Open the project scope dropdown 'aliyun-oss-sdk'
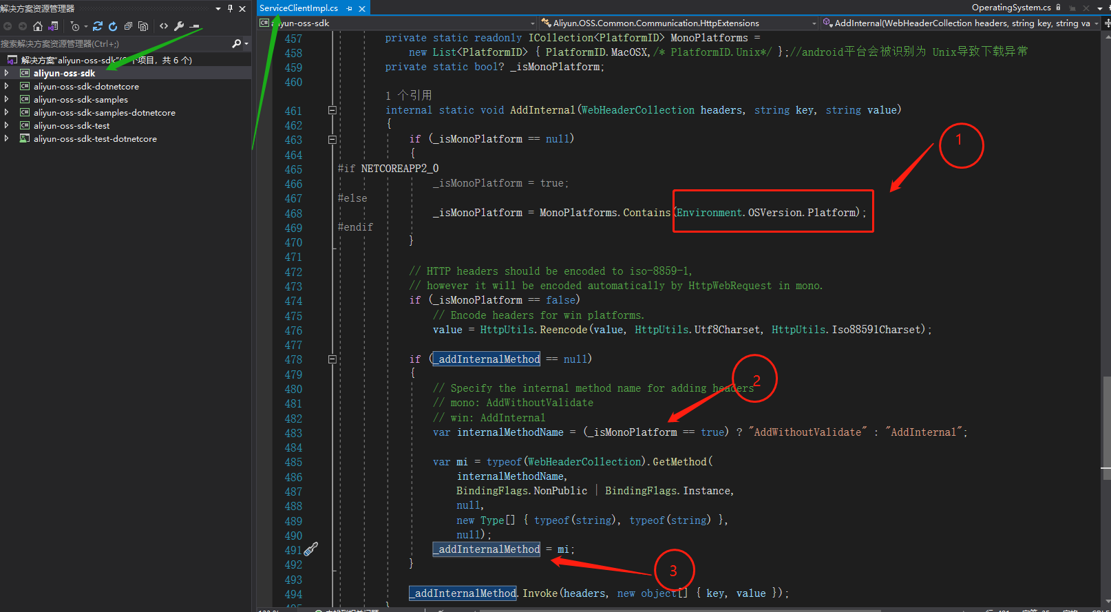The width and height of the screenshot is (1111, 612). click(x=397, y=23)
